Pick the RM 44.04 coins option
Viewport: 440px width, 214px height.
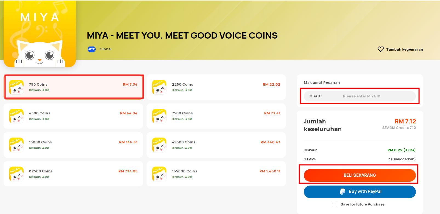tap(128, 113)
